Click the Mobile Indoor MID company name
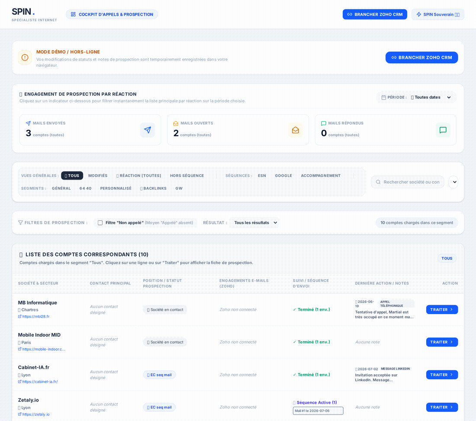The image size is (476, 421). [x=39, y=335]
